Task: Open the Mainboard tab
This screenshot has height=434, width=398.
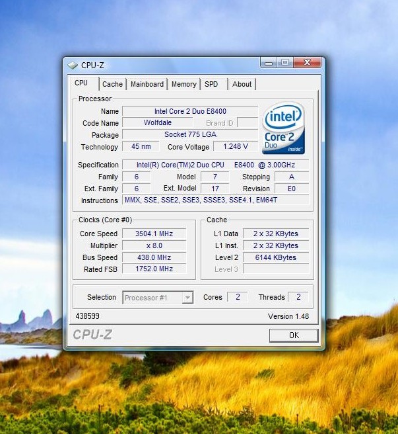Action: [x=147, y=84]
